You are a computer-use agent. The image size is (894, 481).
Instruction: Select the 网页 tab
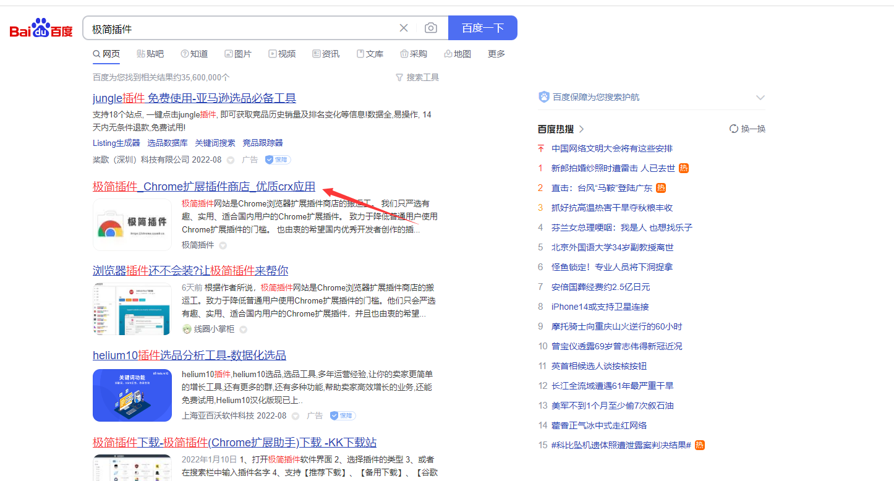click(106, 54)
